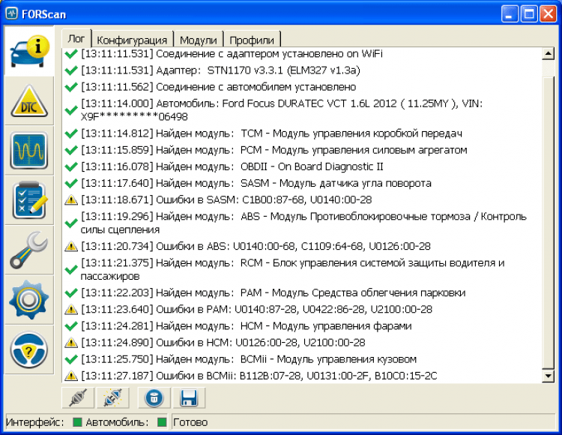Viewport: 562px width, 435px height.
Task: Open the tests checklist section
Action: [29, 200]
